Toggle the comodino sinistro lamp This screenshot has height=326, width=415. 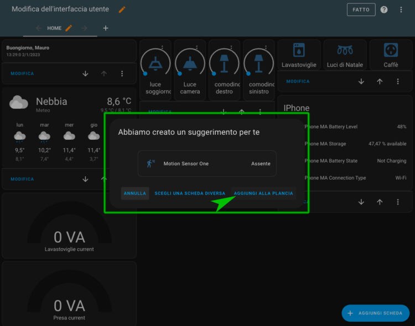258,63
